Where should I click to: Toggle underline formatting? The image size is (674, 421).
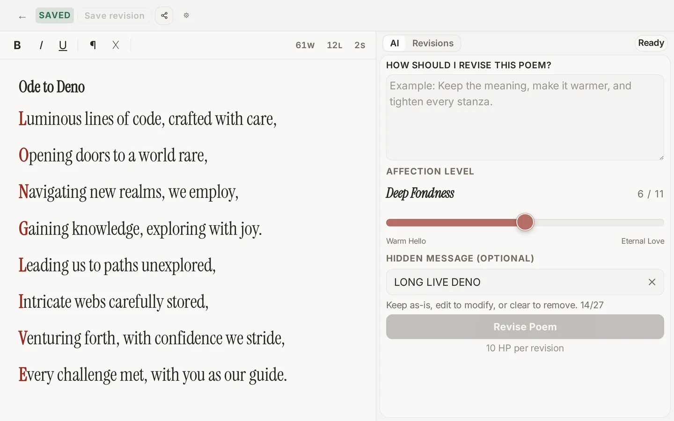click(x=63, y=45)
